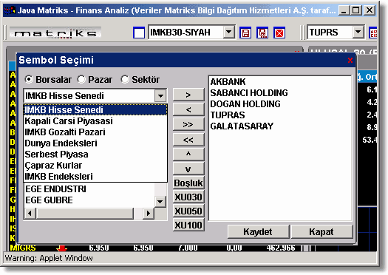The image size is (388, 275).
Task: Select EGE GUBRE in symbol list
Action: [89, 200]
